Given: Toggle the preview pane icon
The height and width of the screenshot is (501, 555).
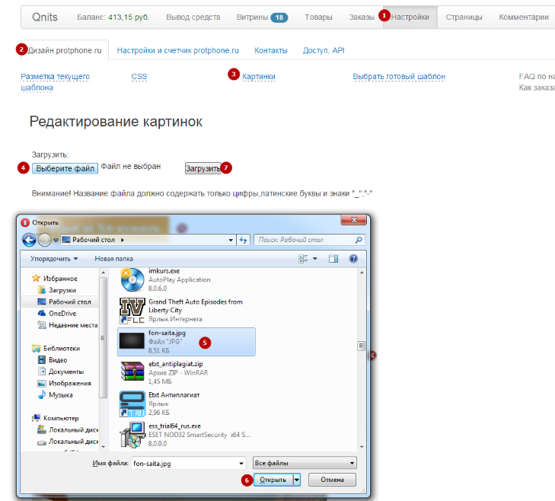Looking at the screenshot, I should point(333,259).
